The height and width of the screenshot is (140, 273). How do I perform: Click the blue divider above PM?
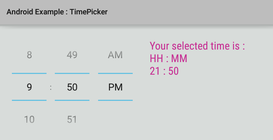[115, 74]
